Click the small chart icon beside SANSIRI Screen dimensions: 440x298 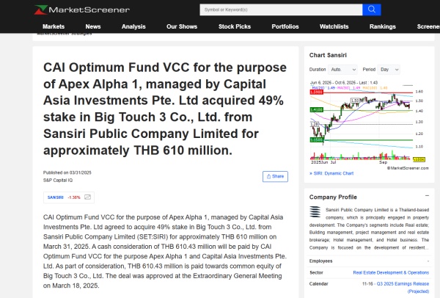(88, 197)
